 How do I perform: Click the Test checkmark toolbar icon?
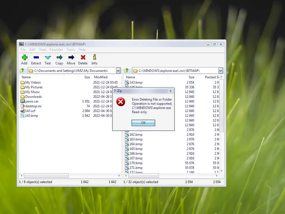[48, 57]
